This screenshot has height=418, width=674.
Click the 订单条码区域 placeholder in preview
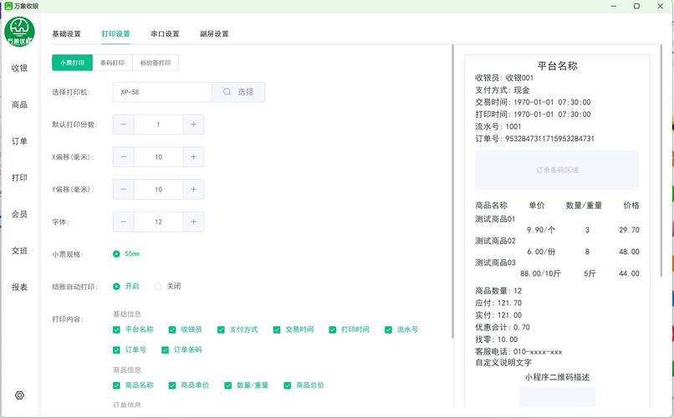click(x=557, y=170)
